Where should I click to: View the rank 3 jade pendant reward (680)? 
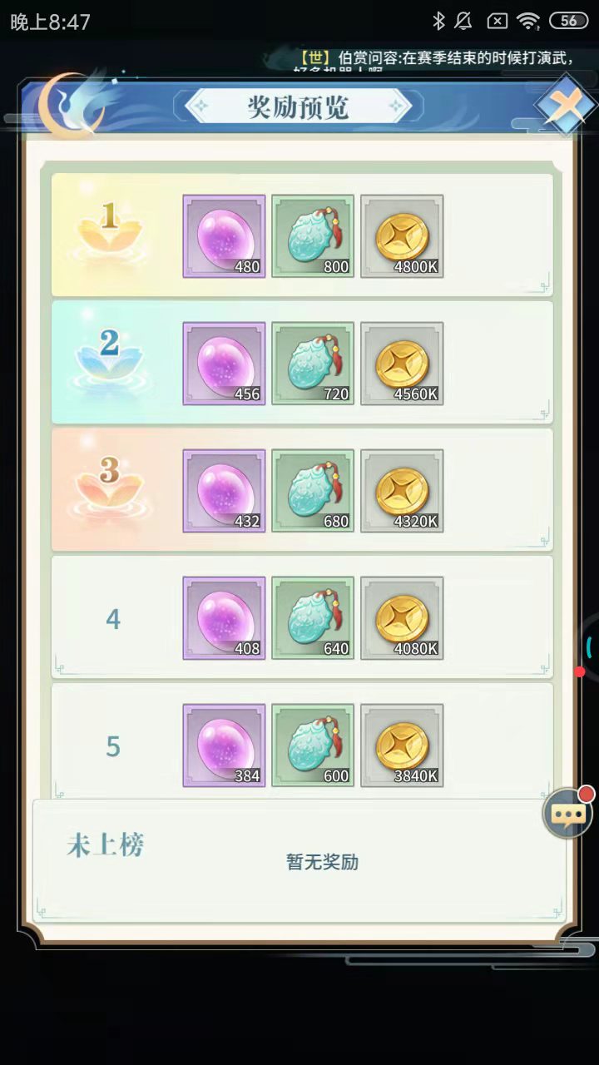313,491
